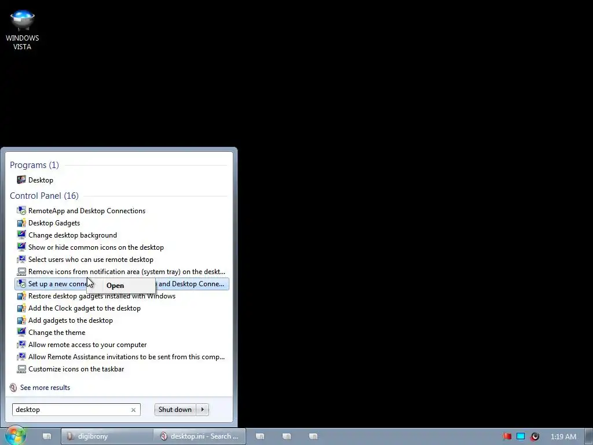Image resolution: width=593 pixels, height=445 pixels.
Task: Click the Programs (1) group header
Action: [34, 165]
